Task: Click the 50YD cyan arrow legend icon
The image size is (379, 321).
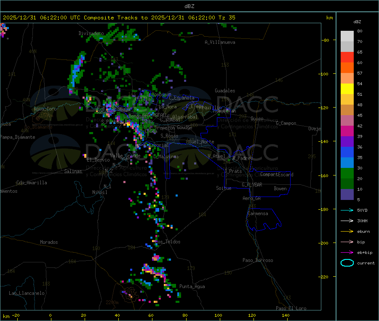Action: 347,210
